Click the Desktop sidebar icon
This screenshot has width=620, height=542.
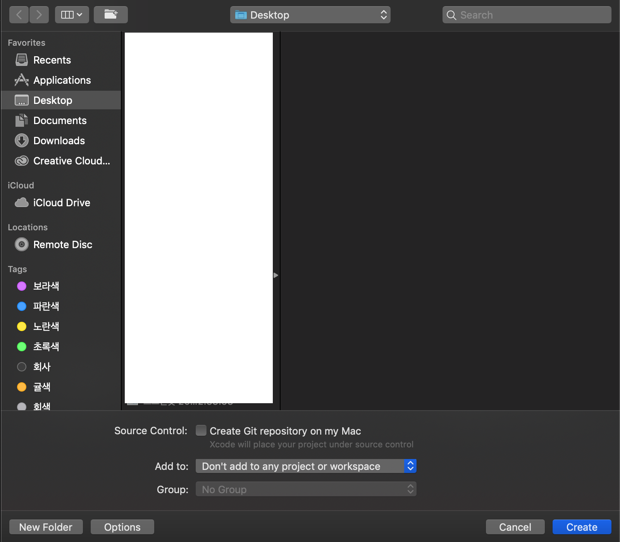click(x=22, y=100)
